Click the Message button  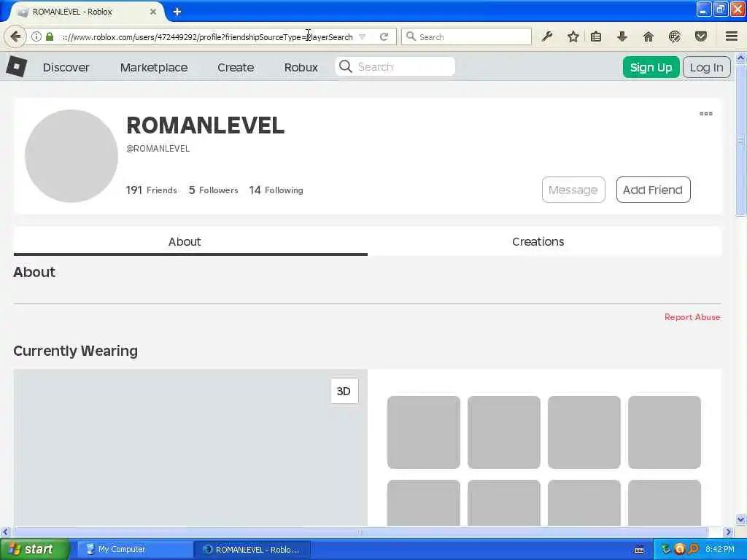click(573, 190)
